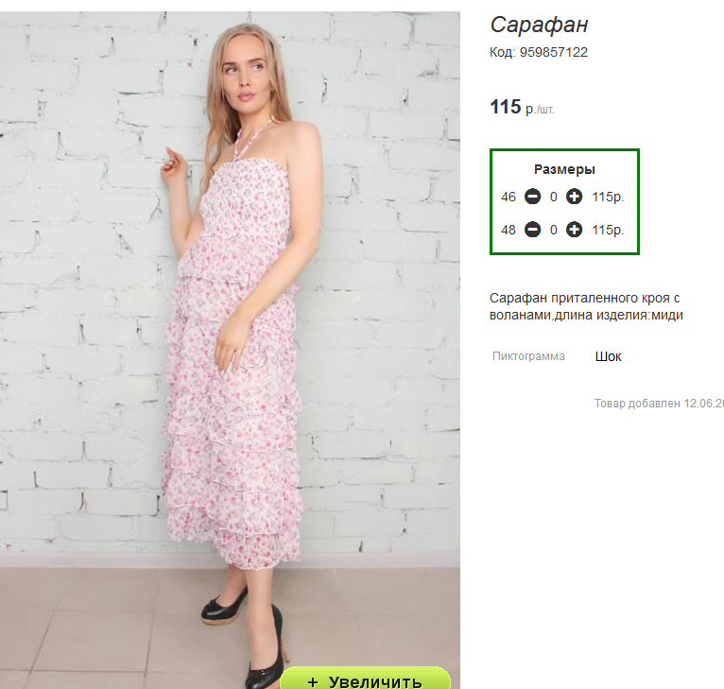
Task: Increase quantity for size 48
Action: click(x=574, y=230)
